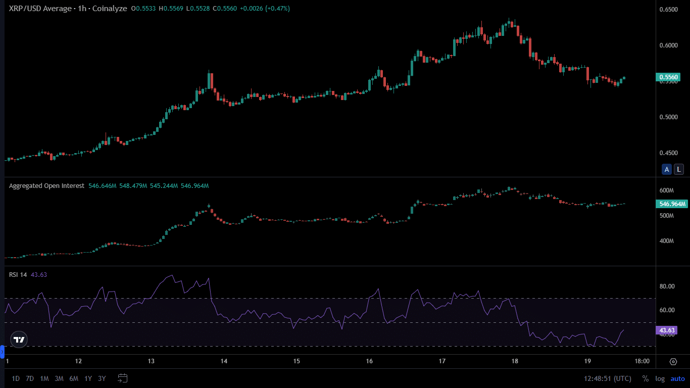Click date 13 on time axis
This screenshot has height=388, width=690.
click(x=151, y=362)
